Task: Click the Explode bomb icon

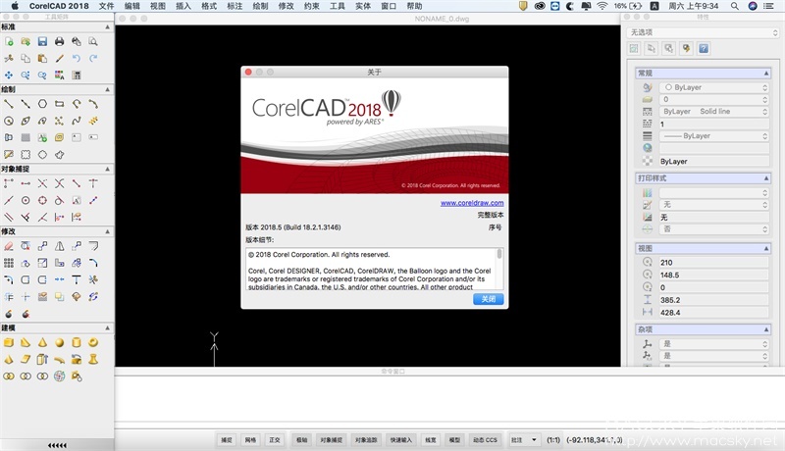Action: click(x=9, y=314)
